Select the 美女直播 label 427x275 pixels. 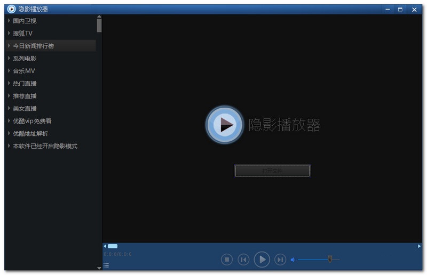(x=25, y=109)
